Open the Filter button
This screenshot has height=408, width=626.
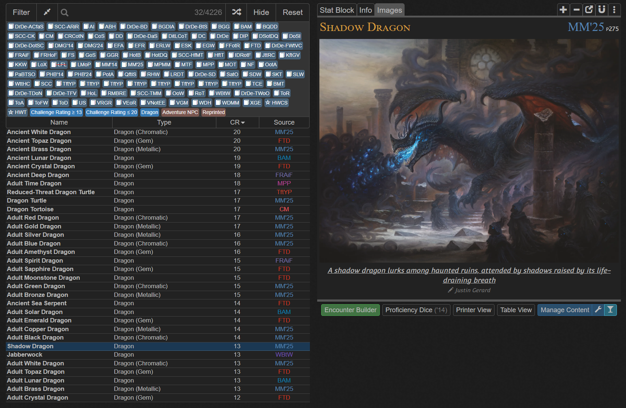(x=21, y=12)
